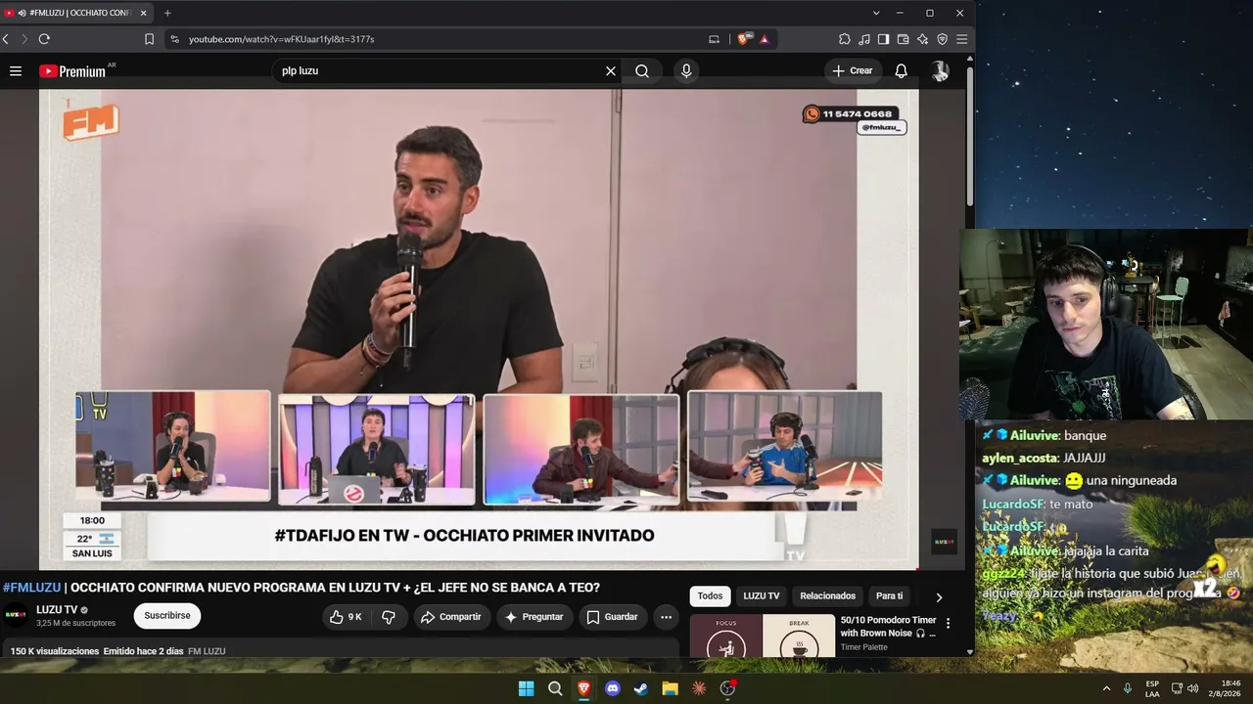The height and width of the screenshot is (704, 1253).
Task: Open Discord from the taskbar
Action: (x=613, y=688)
